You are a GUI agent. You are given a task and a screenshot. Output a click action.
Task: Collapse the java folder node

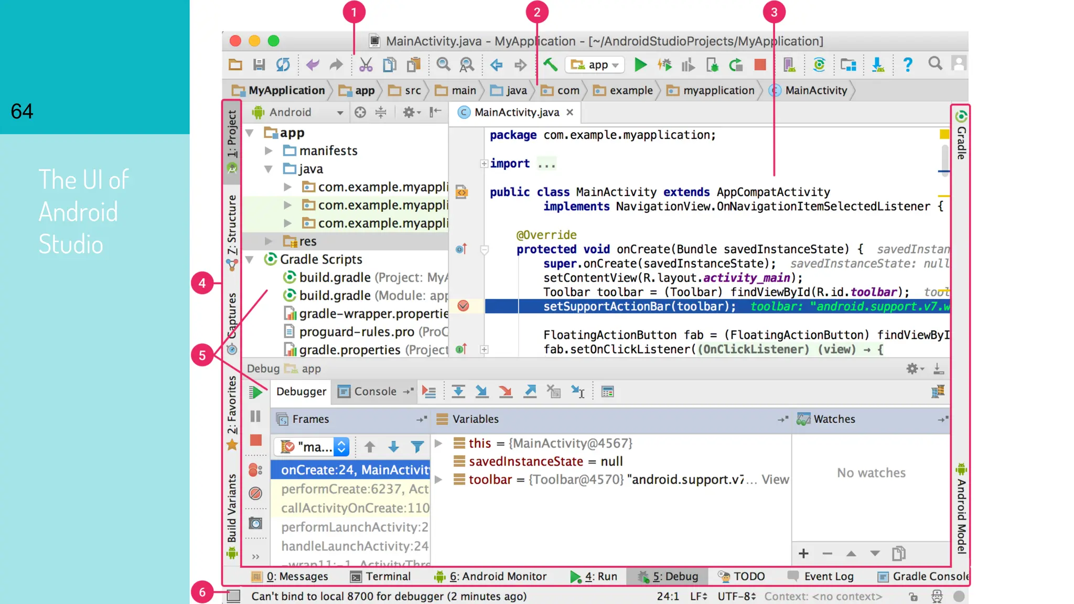[x=268, y=169]
